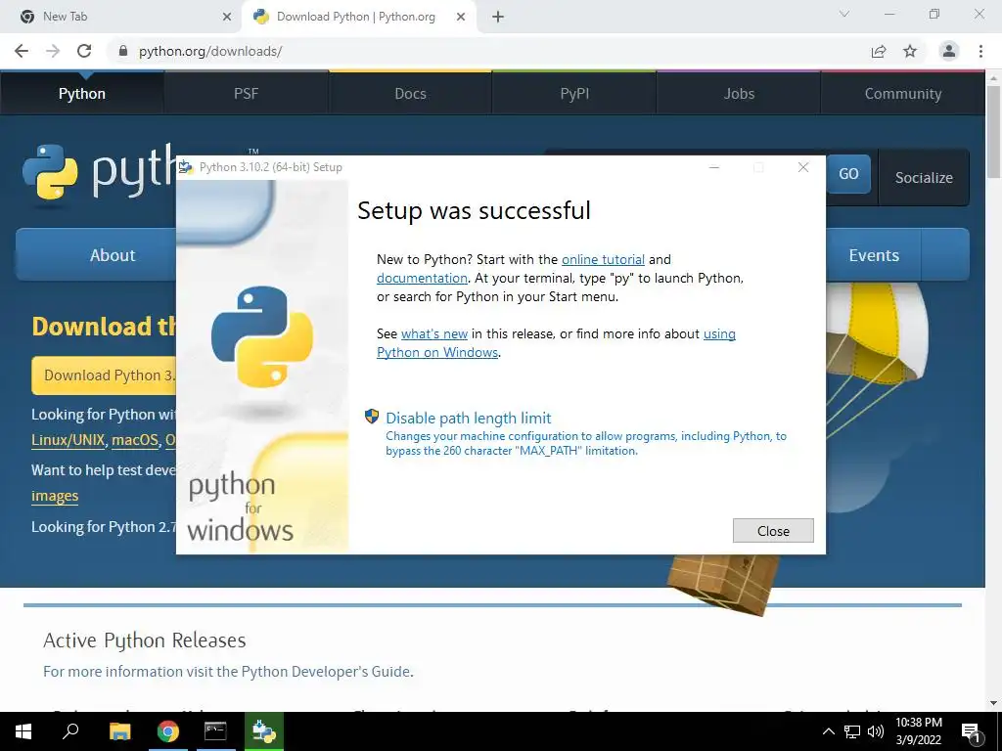This screenshot has width=1002, height=751.
Task: Switch to the New Tab tab
Action: (121, 18)
